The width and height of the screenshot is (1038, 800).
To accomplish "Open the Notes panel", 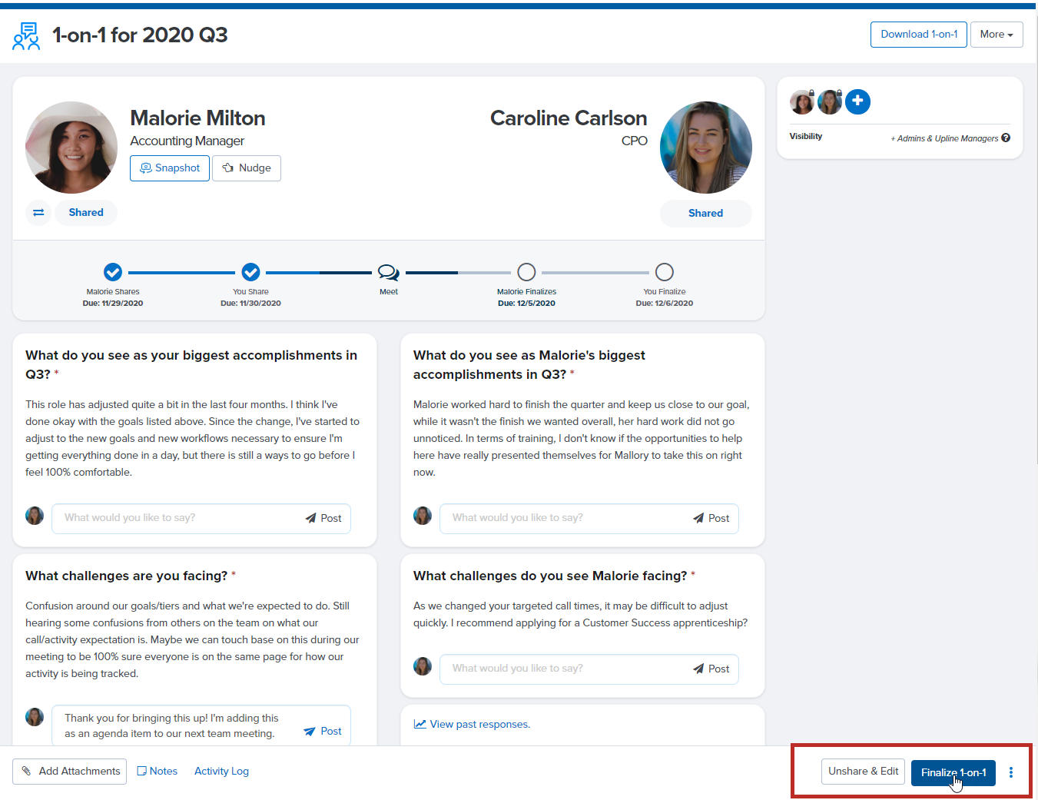I will [x=157, y=772].
